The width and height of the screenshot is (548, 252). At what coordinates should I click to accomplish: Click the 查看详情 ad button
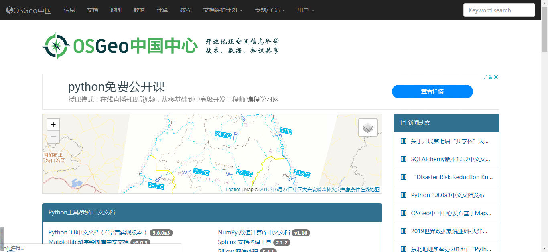[x=432, y=91]
